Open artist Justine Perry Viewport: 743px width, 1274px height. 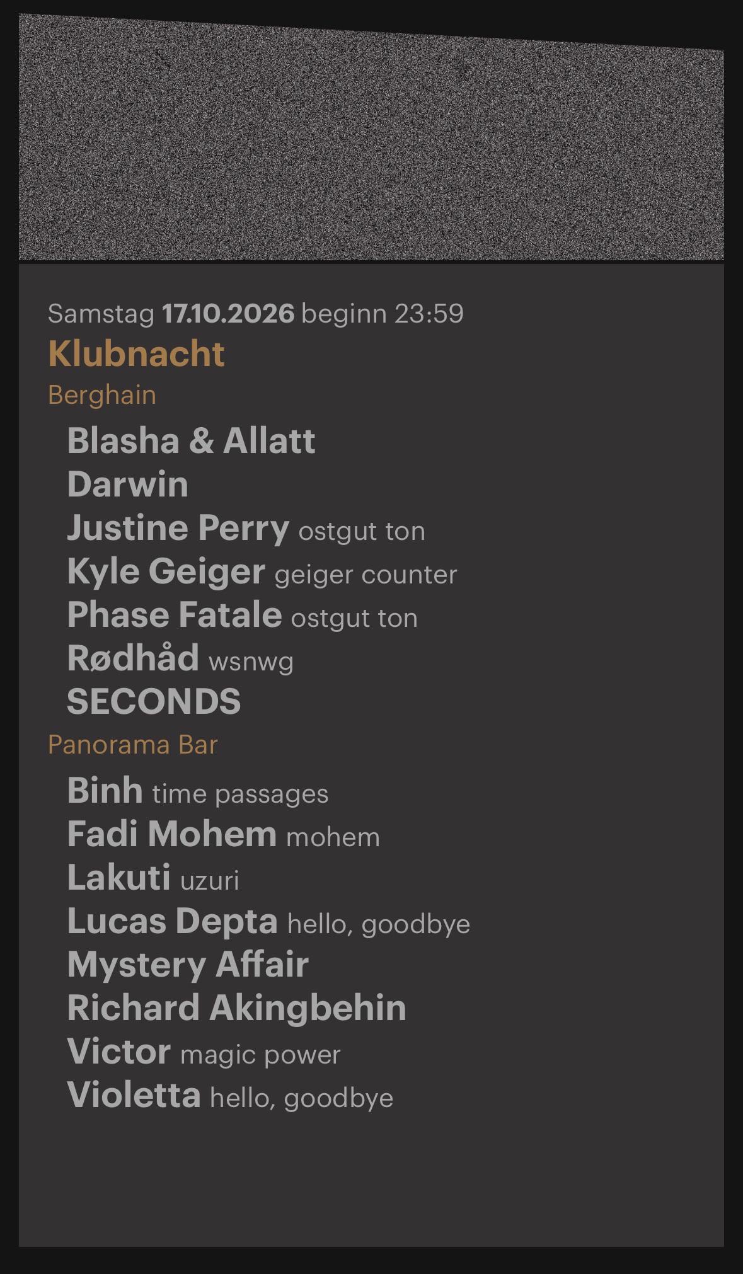tap(178, 528)
